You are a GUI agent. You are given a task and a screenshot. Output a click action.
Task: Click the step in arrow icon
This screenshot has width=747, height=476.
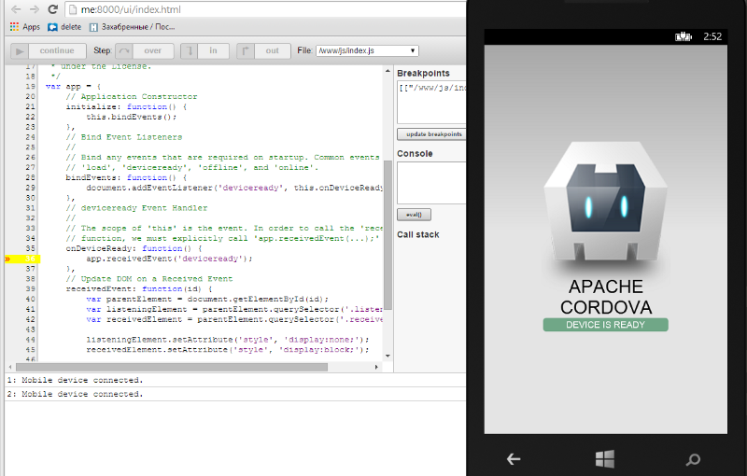(190, 51)
